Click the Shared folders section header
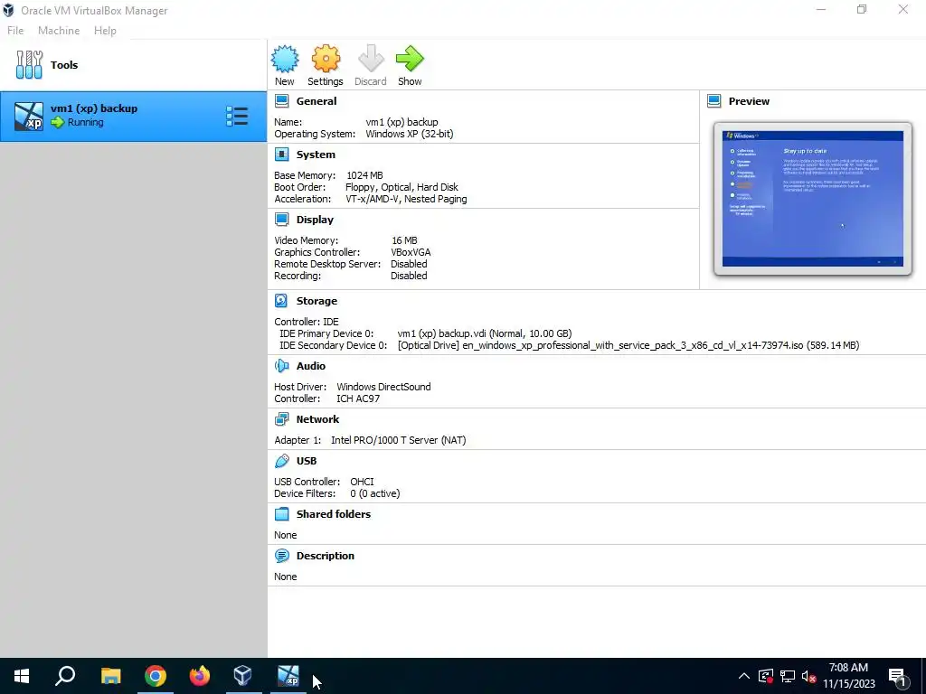 (334, 514)
